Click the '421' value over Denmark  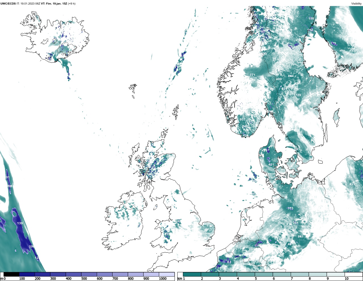tap(271, 164)
